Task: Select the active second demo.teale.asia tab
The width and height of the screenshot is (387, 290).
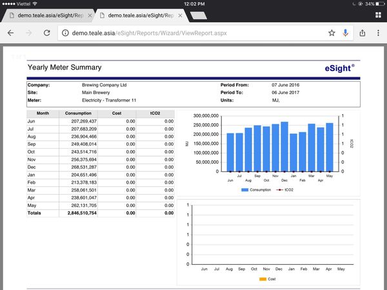Action: [x=141, y=15]
